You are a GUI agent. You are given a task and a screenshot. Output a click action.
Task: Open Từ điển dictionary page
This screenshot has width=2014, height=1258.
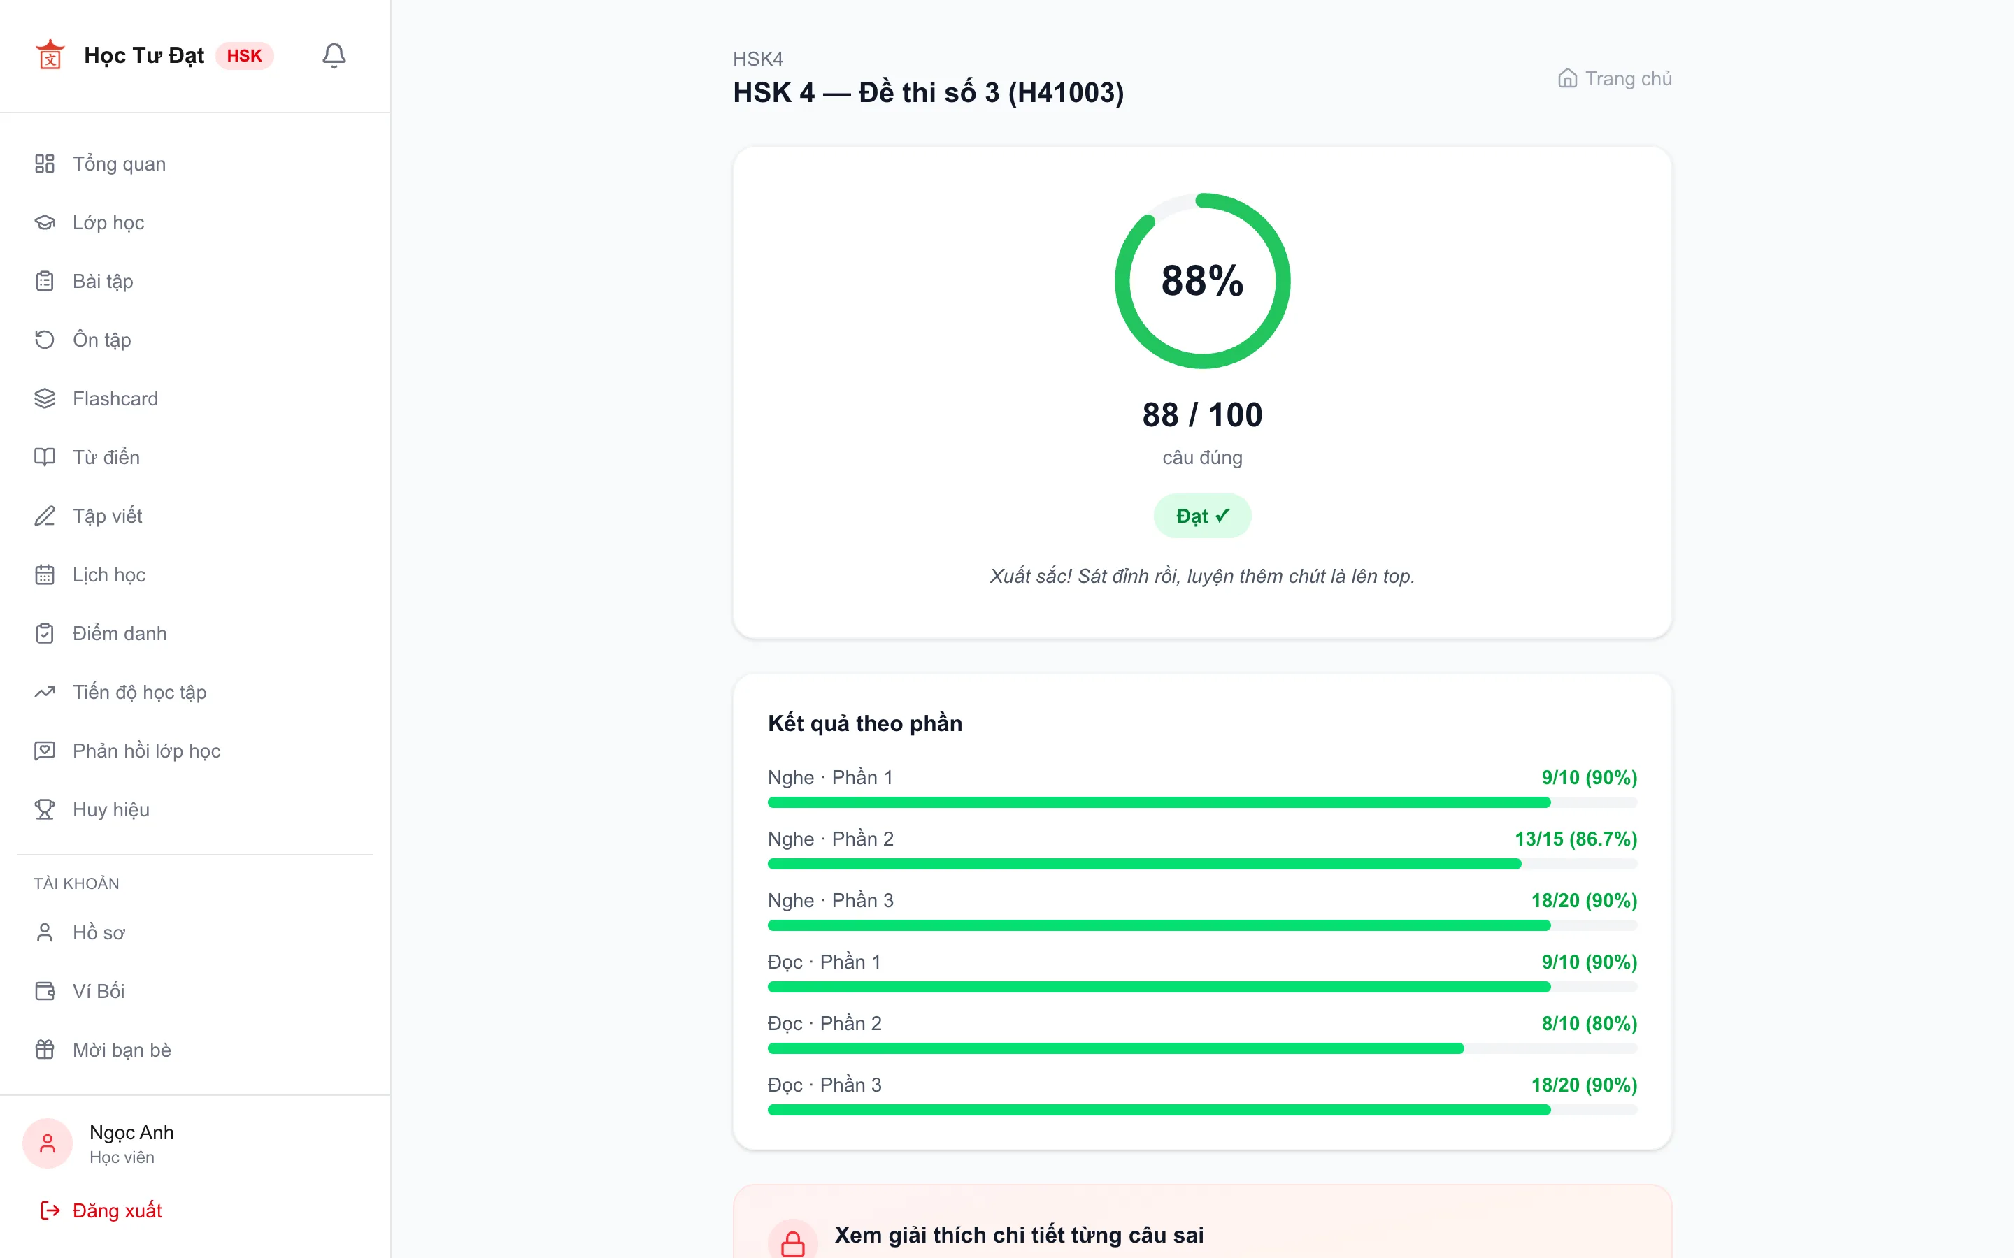click(x=194, y=457)
